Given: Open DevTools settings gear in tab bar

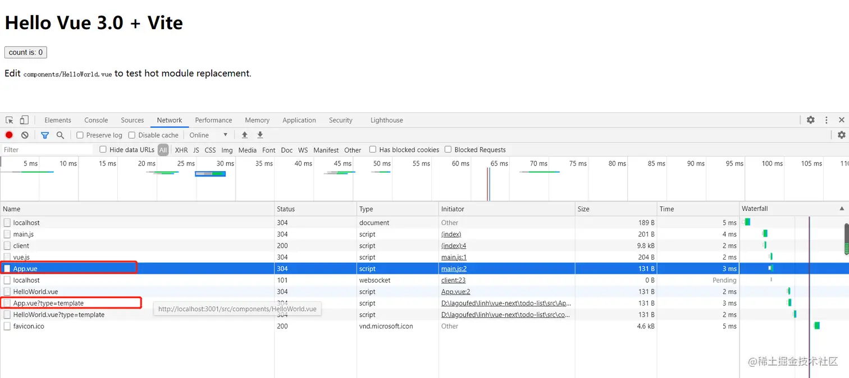Looking at the screenshot, I should pyautogui.click(x=811, y=120).
